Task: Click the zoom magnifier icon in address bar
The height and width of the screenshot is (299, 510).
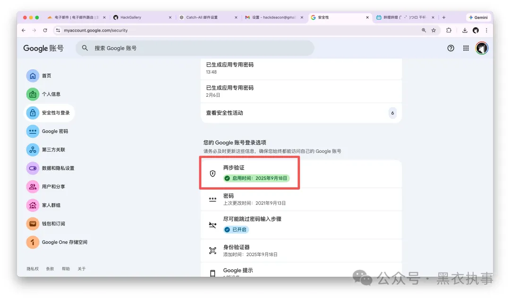Action: tap(424, 30)
